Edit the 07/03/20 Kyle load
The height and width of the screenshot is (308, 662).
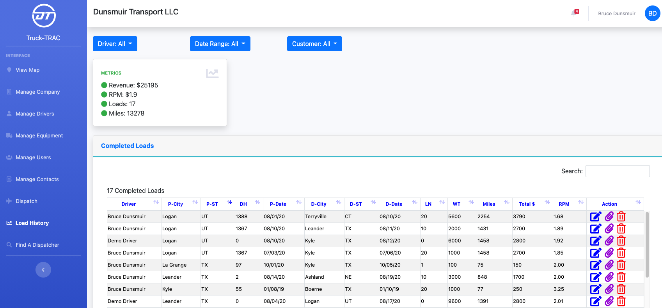[596, 253]
